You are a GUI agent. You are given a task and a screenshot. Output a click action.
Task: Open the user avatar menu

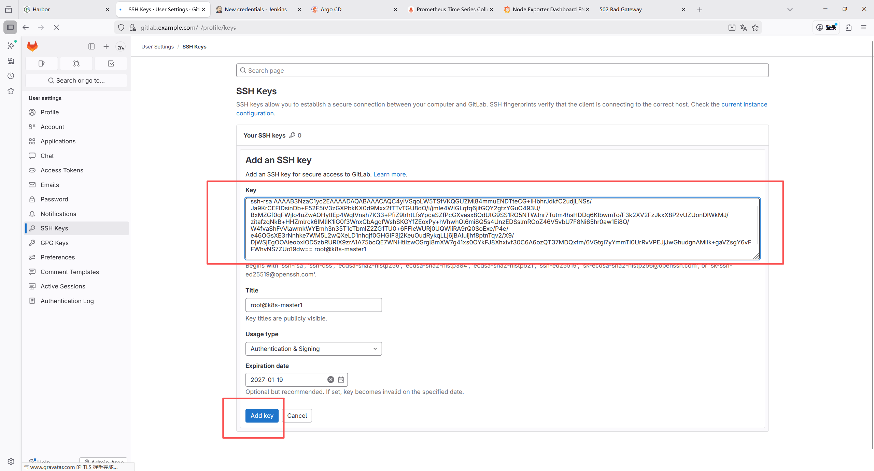[120, 47]
